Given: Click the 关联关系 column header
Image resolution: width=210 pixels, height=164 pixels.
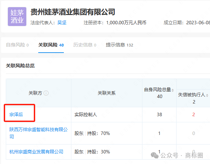Looking at the screenshot, I should 107,93.
